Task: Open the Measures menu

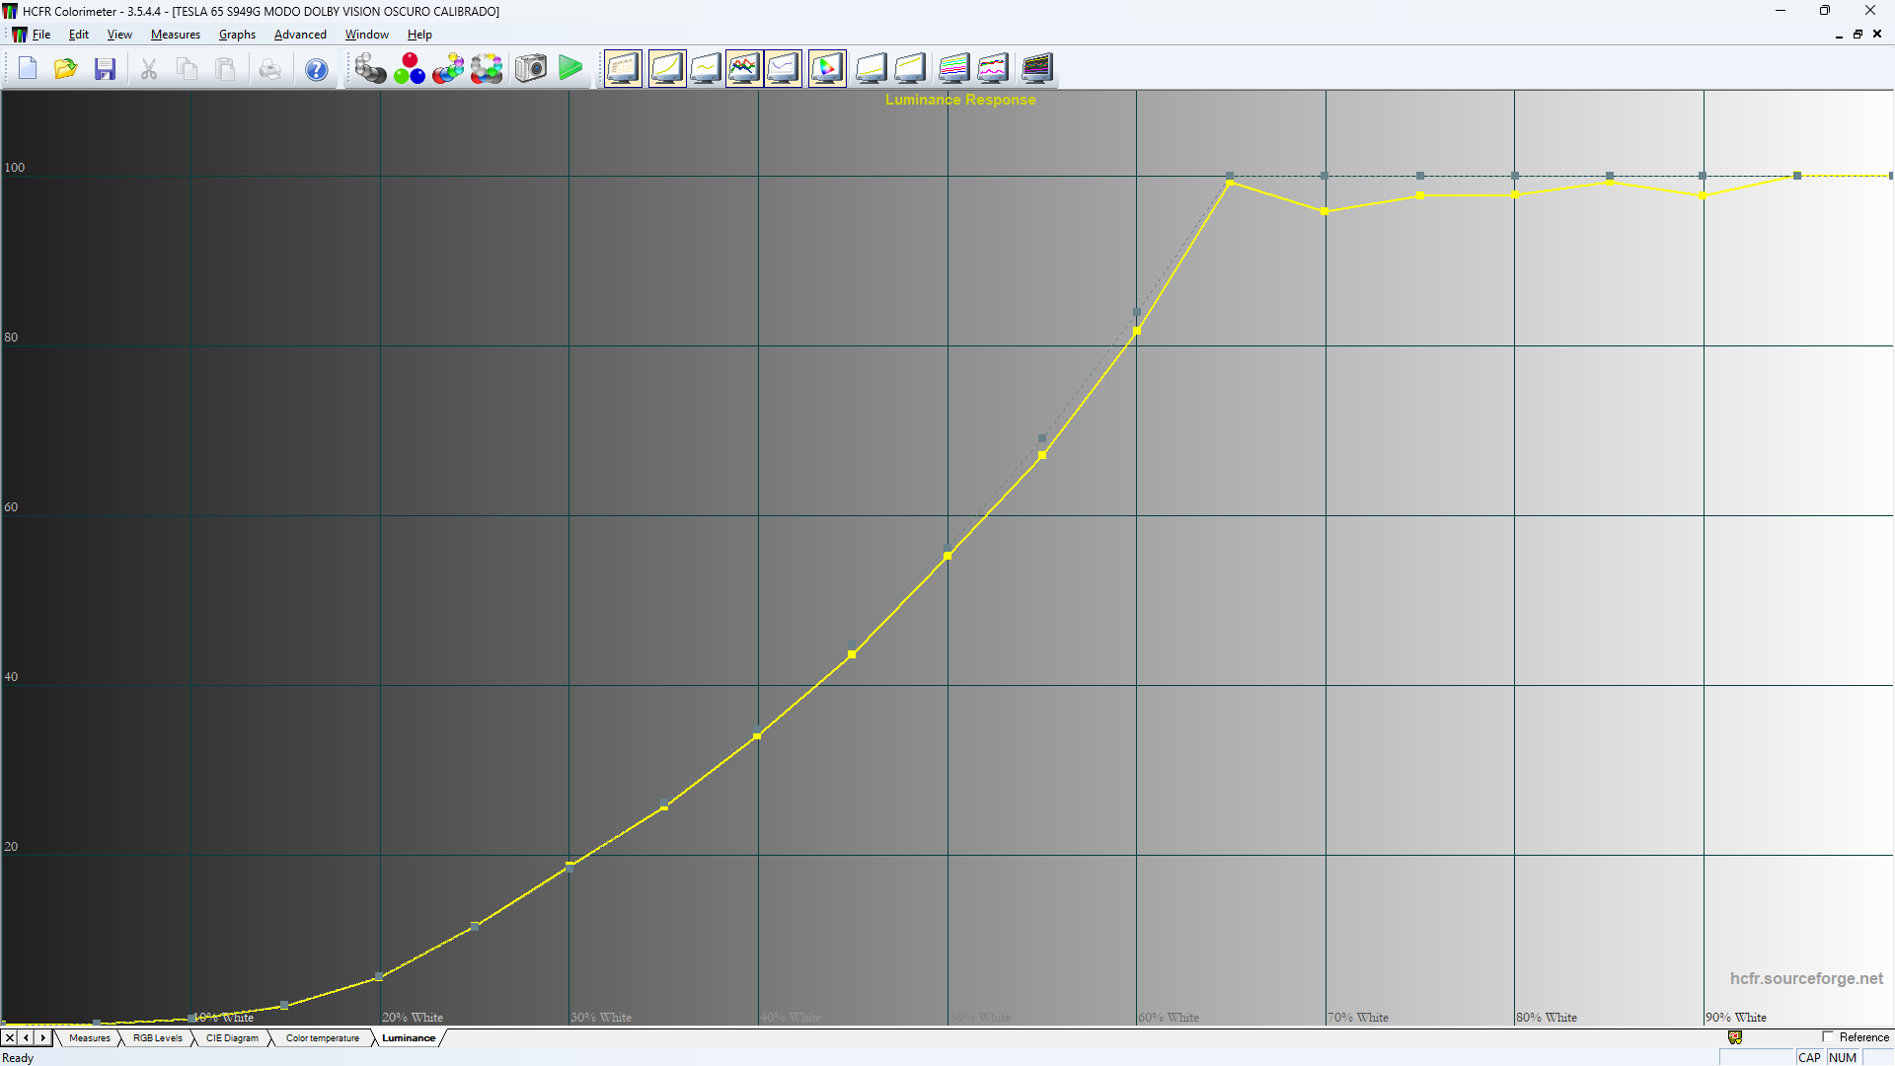Action: (176, 35)
